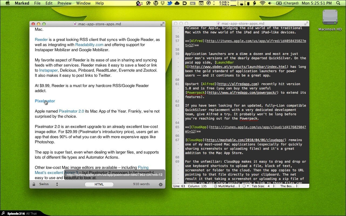Open the MultiMarkdown language dropdown

click(x=227, y=186)
